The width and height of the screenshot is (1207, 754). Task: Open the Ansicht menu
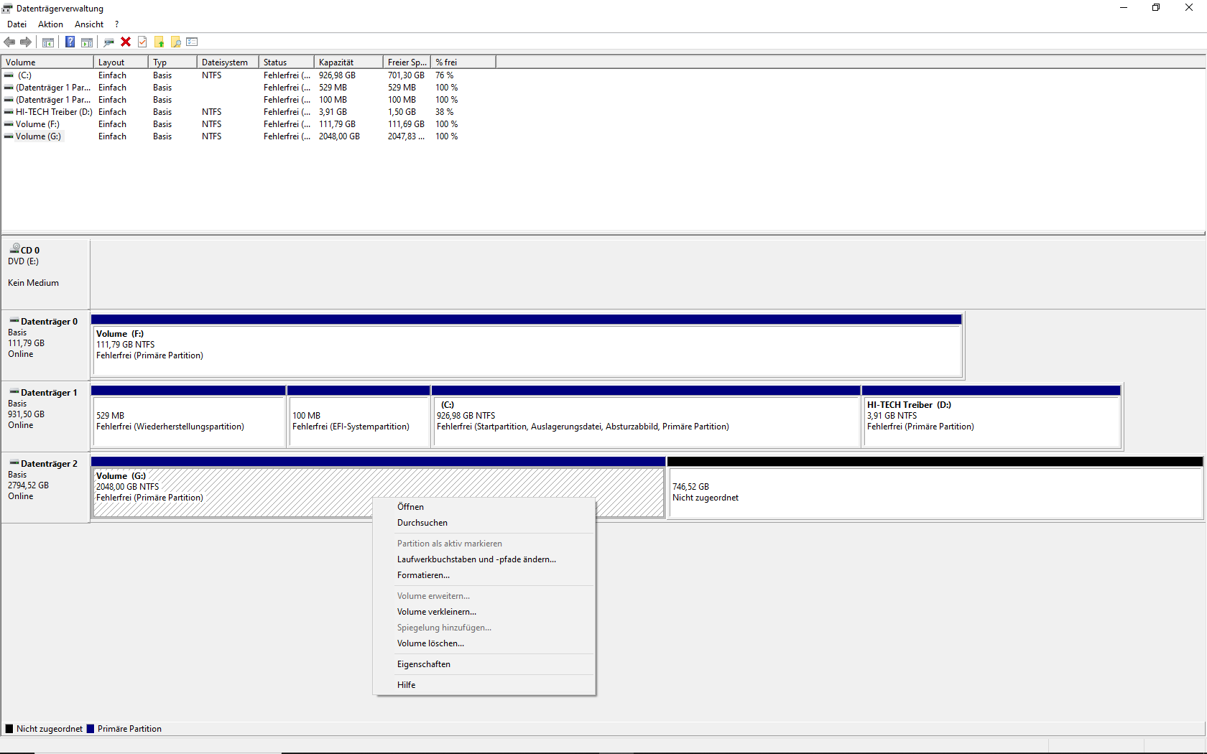(x=89, y=24)
